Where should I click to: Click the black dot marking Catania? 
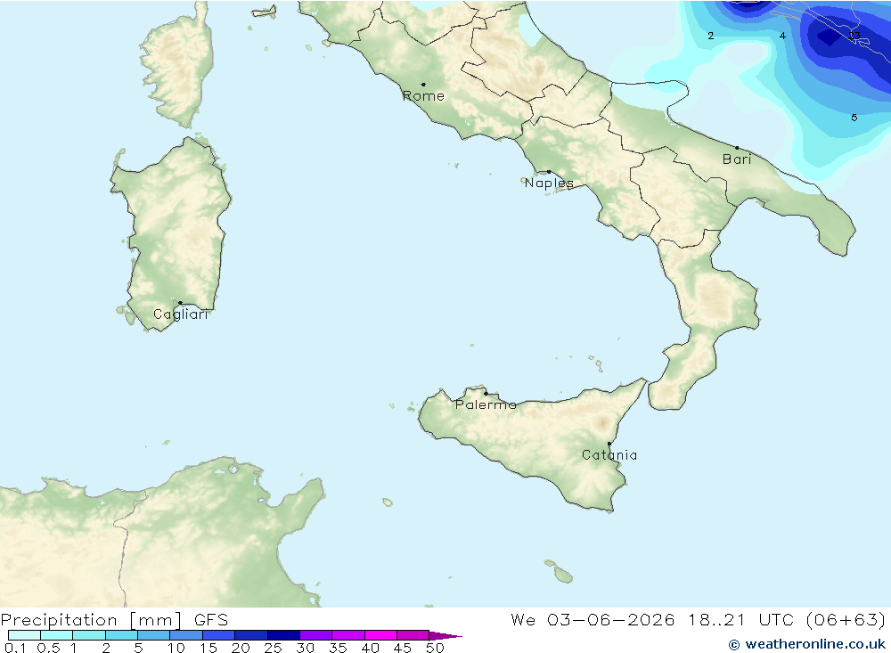[609, 444]
